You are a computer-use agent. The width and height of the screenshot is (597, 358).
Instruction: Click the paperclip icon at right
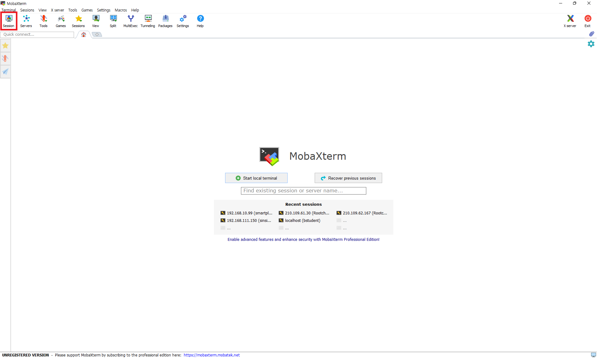click(591, 34)
